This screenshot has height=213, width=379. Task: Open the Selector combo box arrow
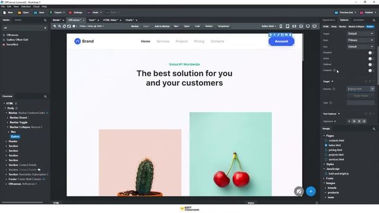pos(372,89)
